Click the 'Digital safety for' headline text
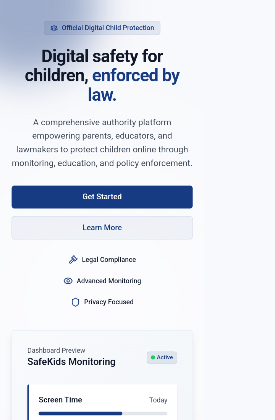Image resolution: width=275 pixels, height=420 pixels. [102, 56]
